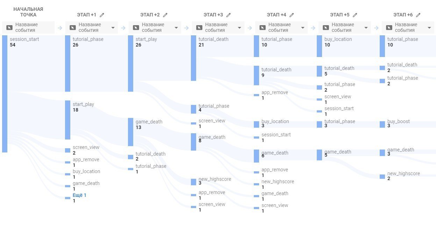Edit the ЭТАП +5 step via pencil

(x=355, y=15)
